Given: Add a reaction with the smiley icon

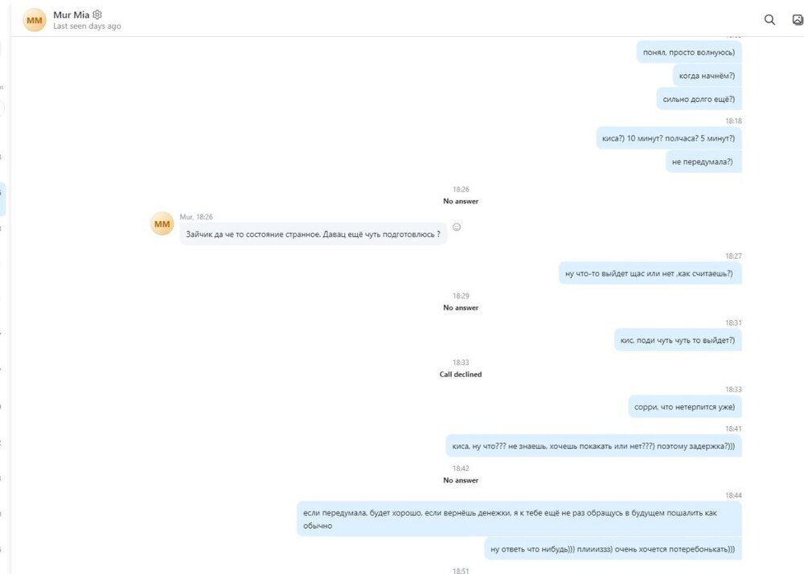Looking at the screenshot, I should pyautogui.click(x=457, y=228).
